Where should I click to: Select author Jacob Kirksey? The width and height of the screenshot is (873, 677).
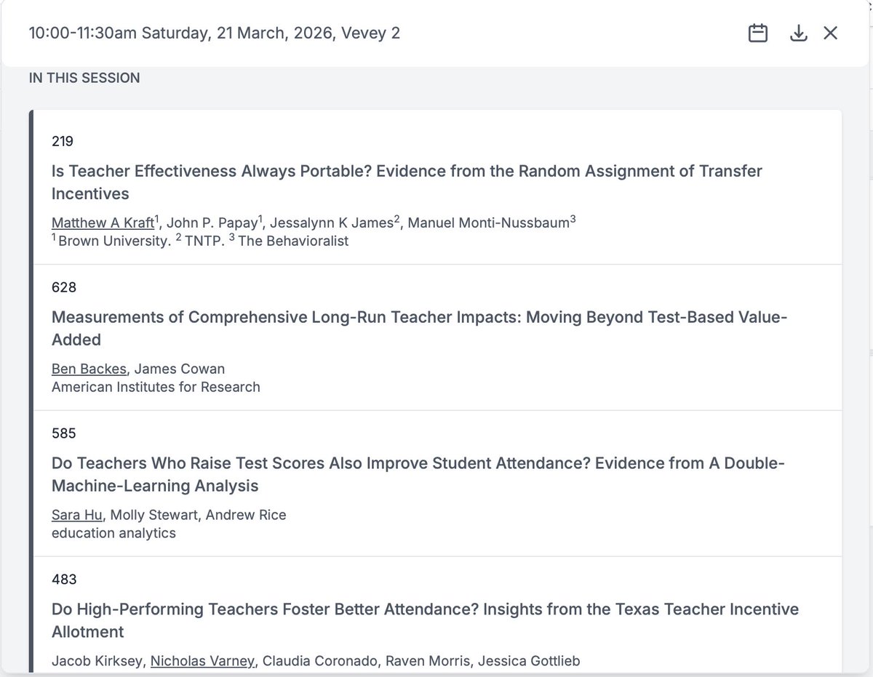pyautogui.click(x=97, y=662)
